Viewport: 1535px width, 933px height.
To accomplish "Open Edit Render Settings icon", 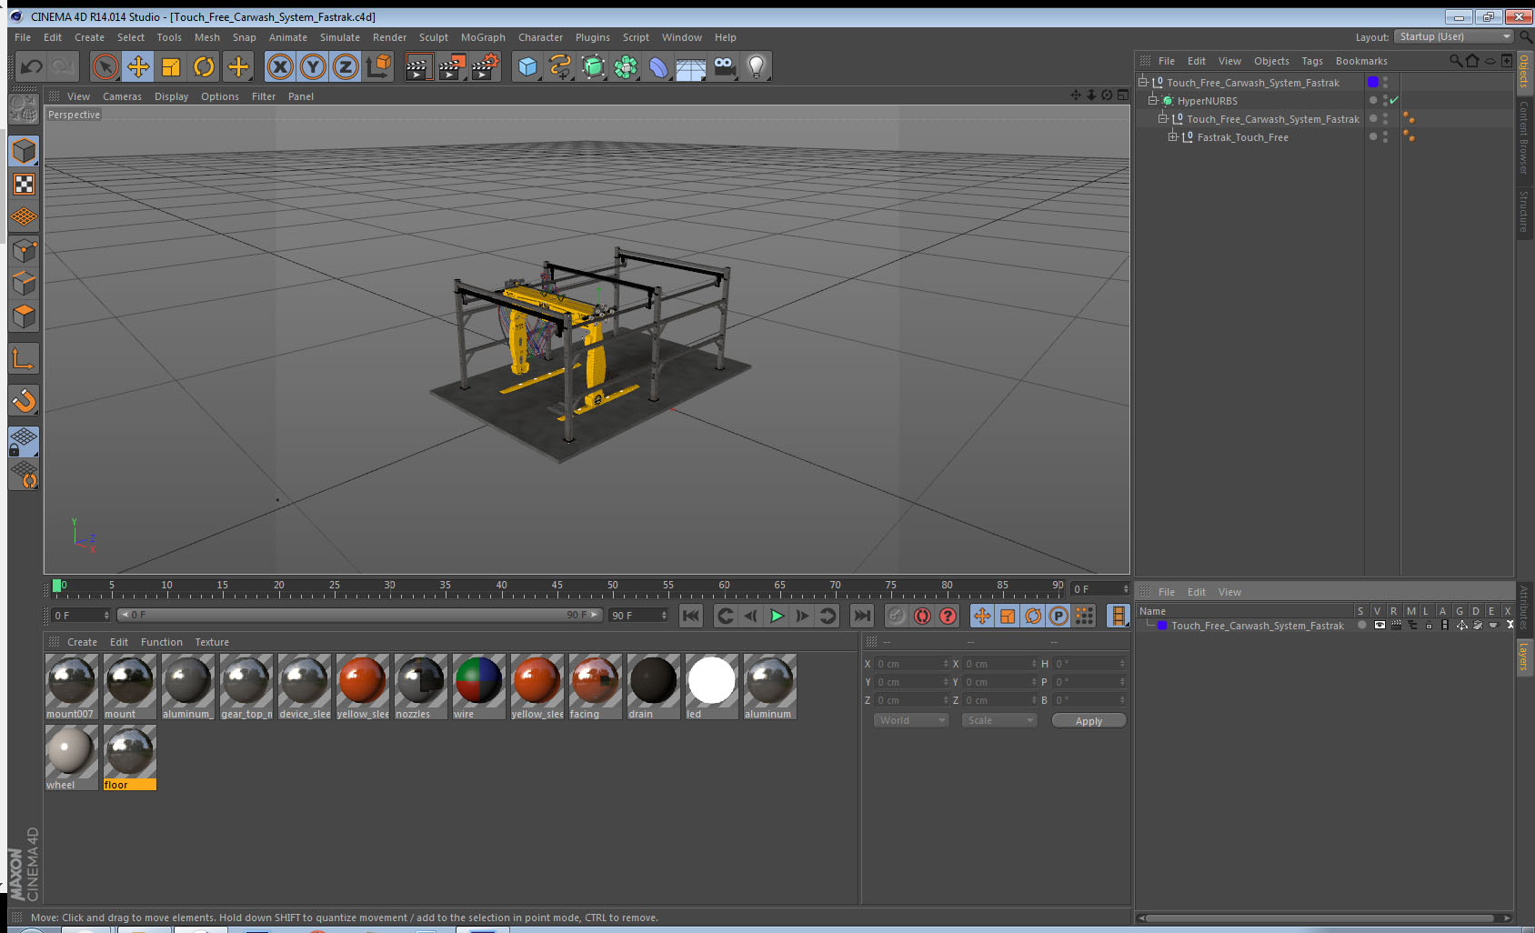I will [x=486, y=66].
